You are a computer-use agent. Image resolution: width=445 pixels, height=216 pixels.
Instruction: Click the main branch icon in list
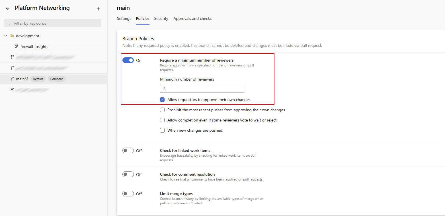click(x=12, y=79)
